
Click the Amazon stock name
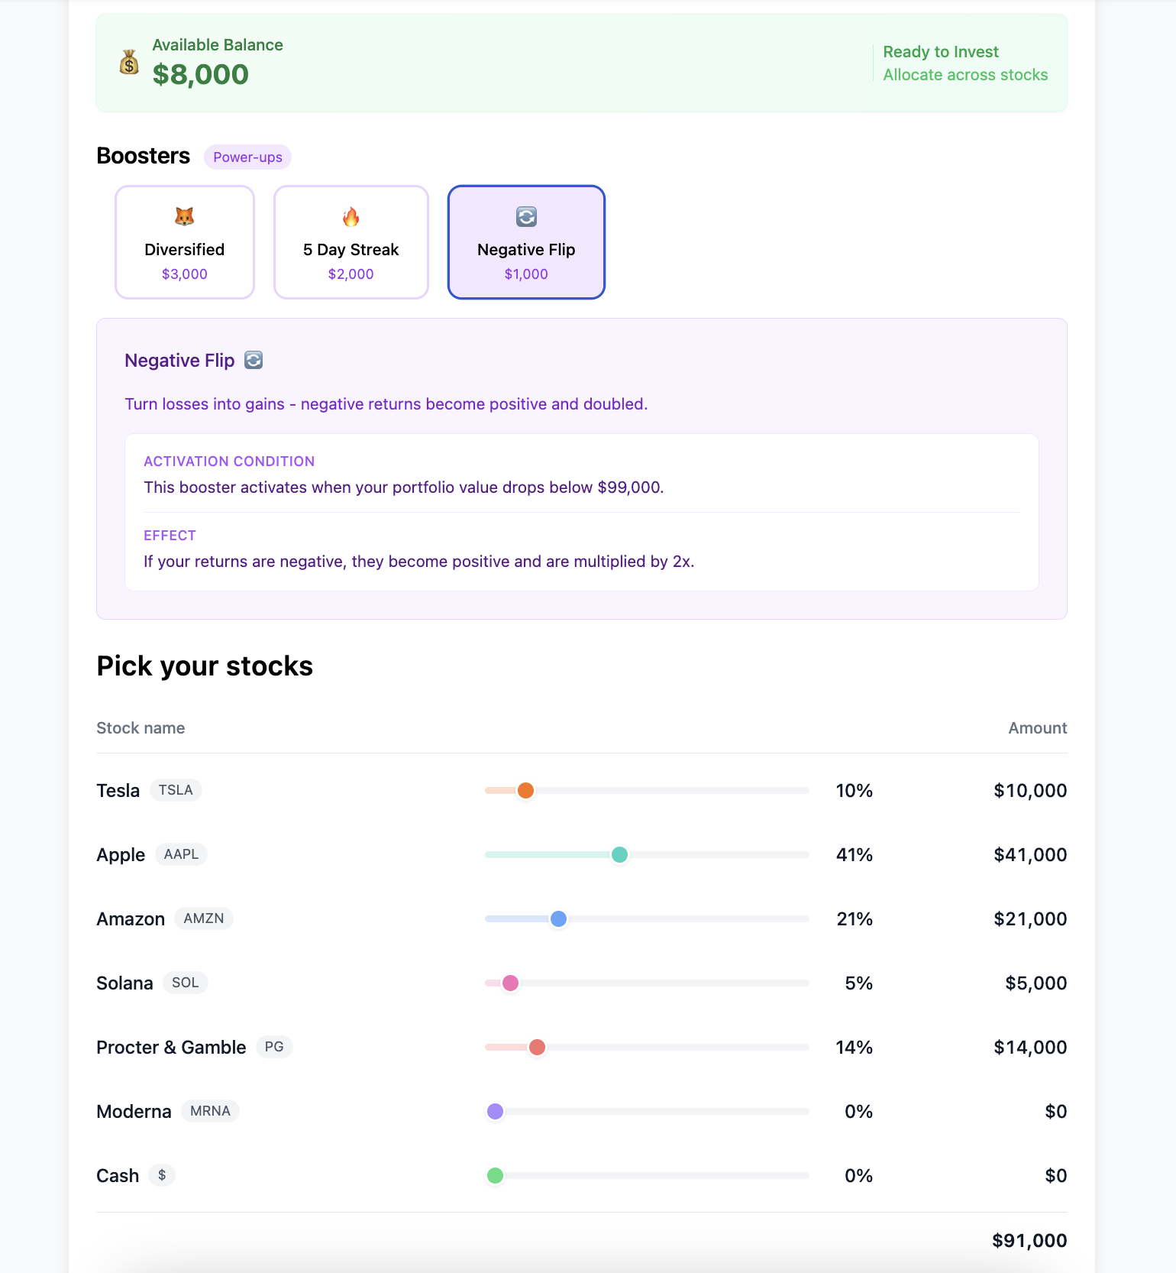131,918
